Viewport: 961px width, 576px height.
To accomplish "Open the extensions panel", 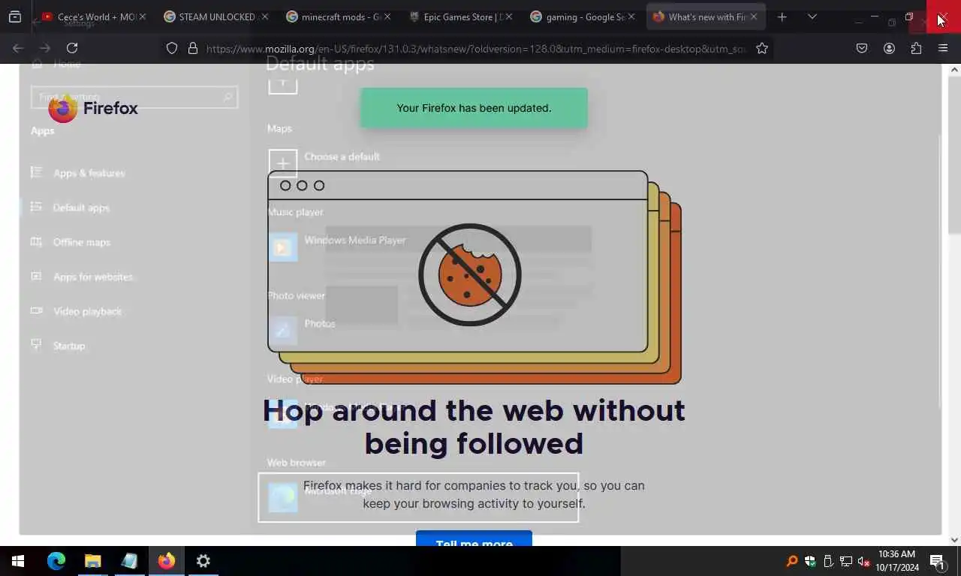I will [x=916, y=48].
